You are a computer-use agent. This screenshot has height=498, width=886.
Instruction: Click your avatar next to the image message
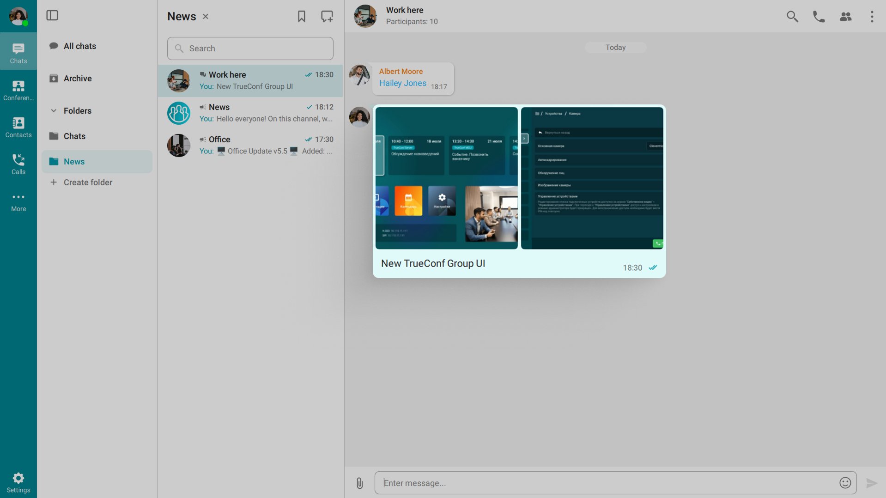tap(359, 117)
